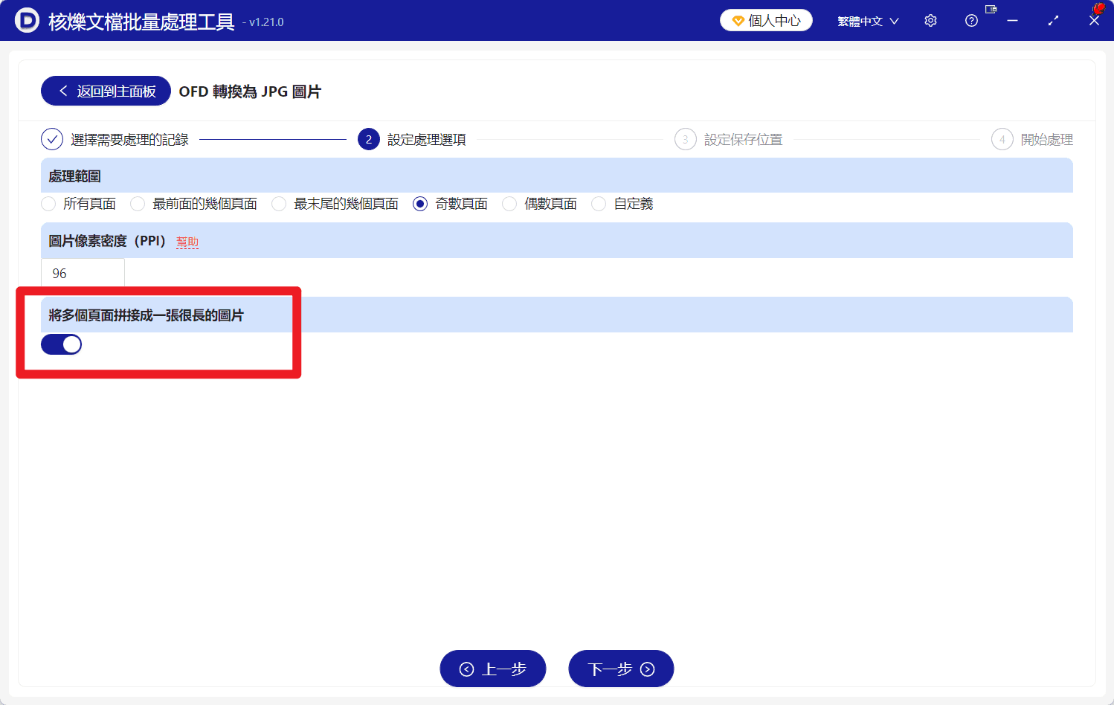The height and width of the screenshot is (705, 1114).
Task: Click the mini-window icon near the help button
Action: [990, 9]
